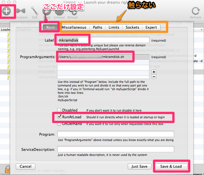The height and width of the screenshot is (175, 204).
Task: Open the Paths tab
Action: tap(97, 28)
